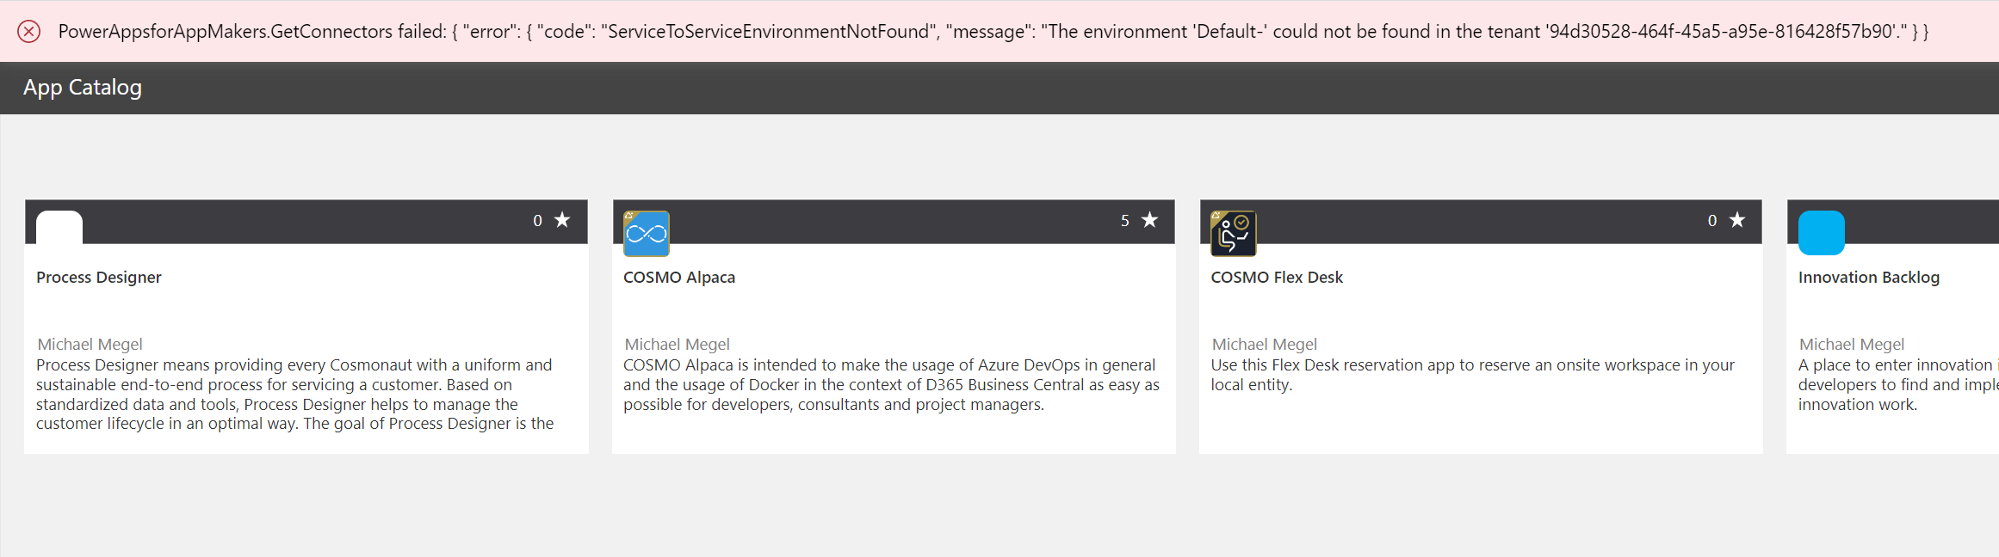Click Michael Megel under COSMO Flex Desk
Screen dimensions: 1999x557
[x=1265, y=345]
